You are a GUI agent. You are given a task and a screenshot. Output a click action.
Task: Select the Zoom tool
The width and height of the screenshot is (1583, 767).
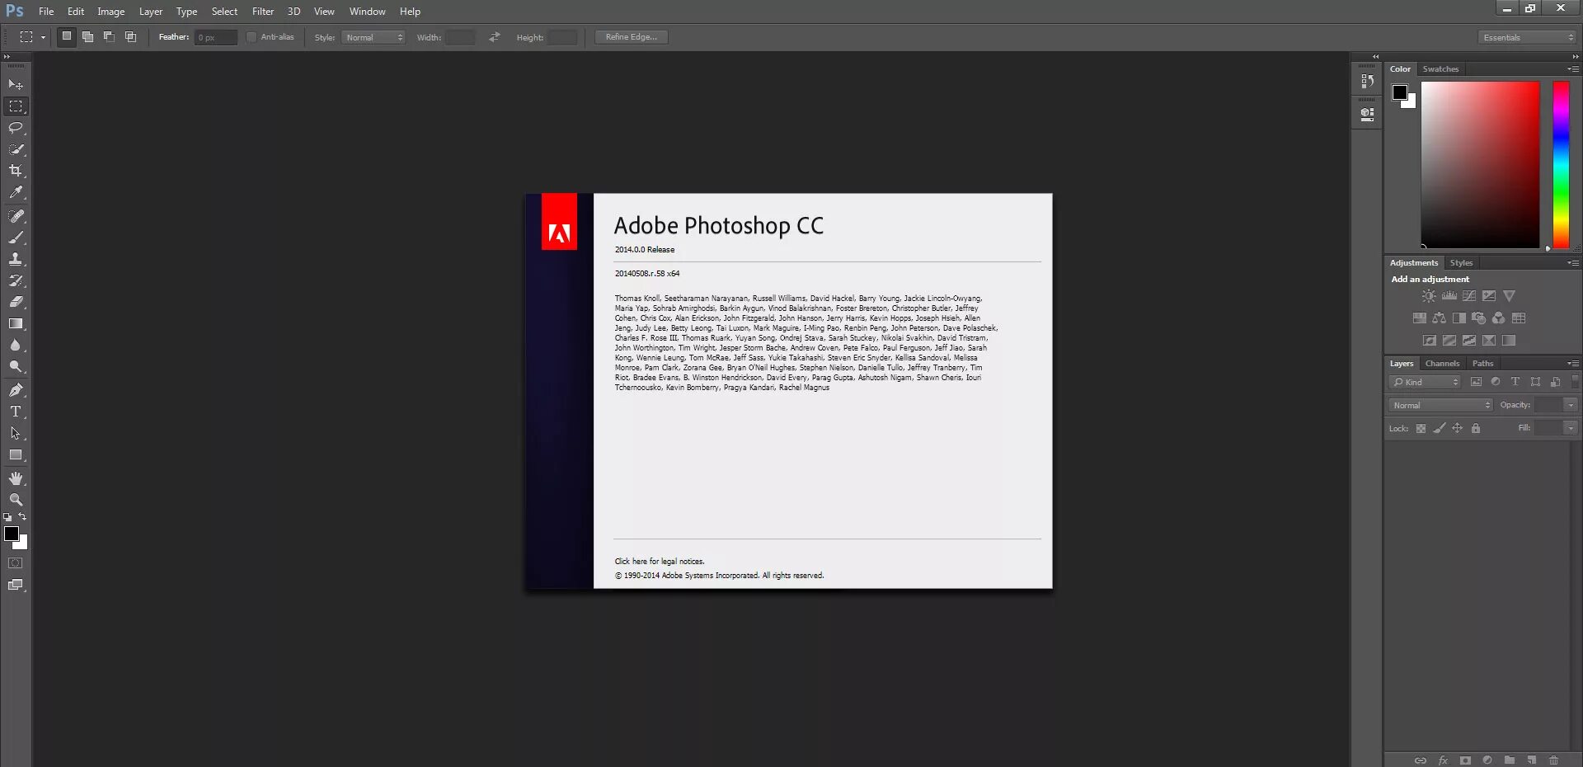pos(16,500)
